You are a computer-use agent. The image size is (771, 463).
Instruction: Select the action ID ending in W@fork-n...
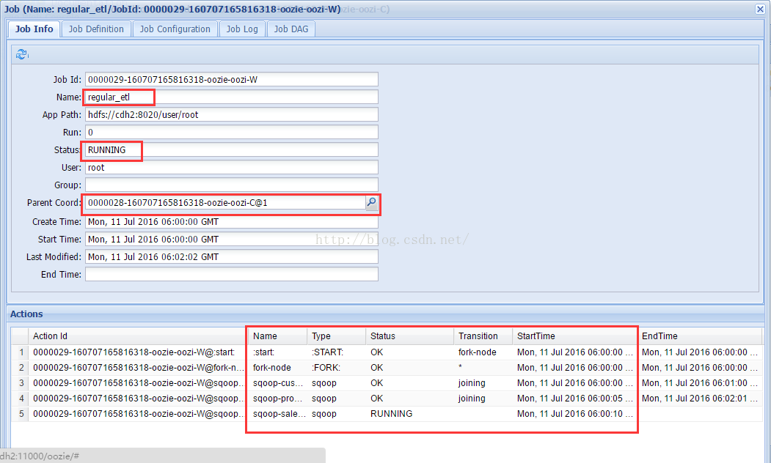pyautogui.click(x=139, y=367)
